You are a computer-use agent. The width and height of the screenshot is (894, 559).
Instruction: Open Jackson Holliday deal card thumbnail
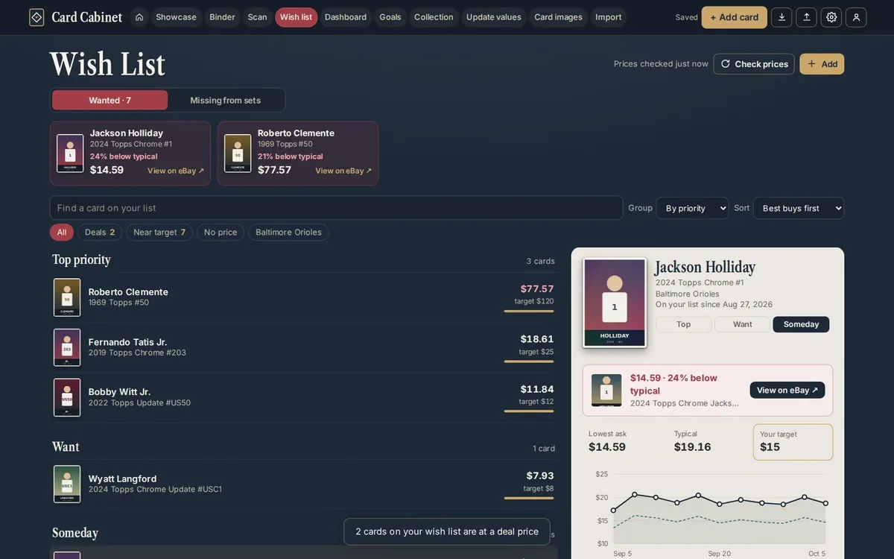[x=70, y=154]
